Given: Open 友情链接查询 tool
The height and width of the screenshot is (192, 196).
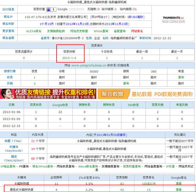Looking at the screenshot, I should click(x=110, y=166).
